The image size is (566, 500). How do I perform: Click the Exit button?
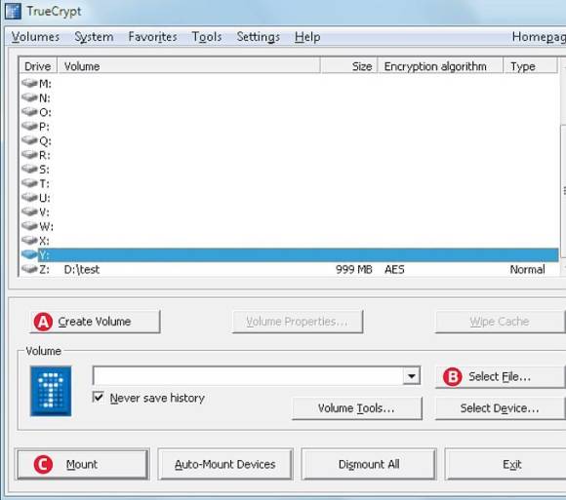(505, 464)
